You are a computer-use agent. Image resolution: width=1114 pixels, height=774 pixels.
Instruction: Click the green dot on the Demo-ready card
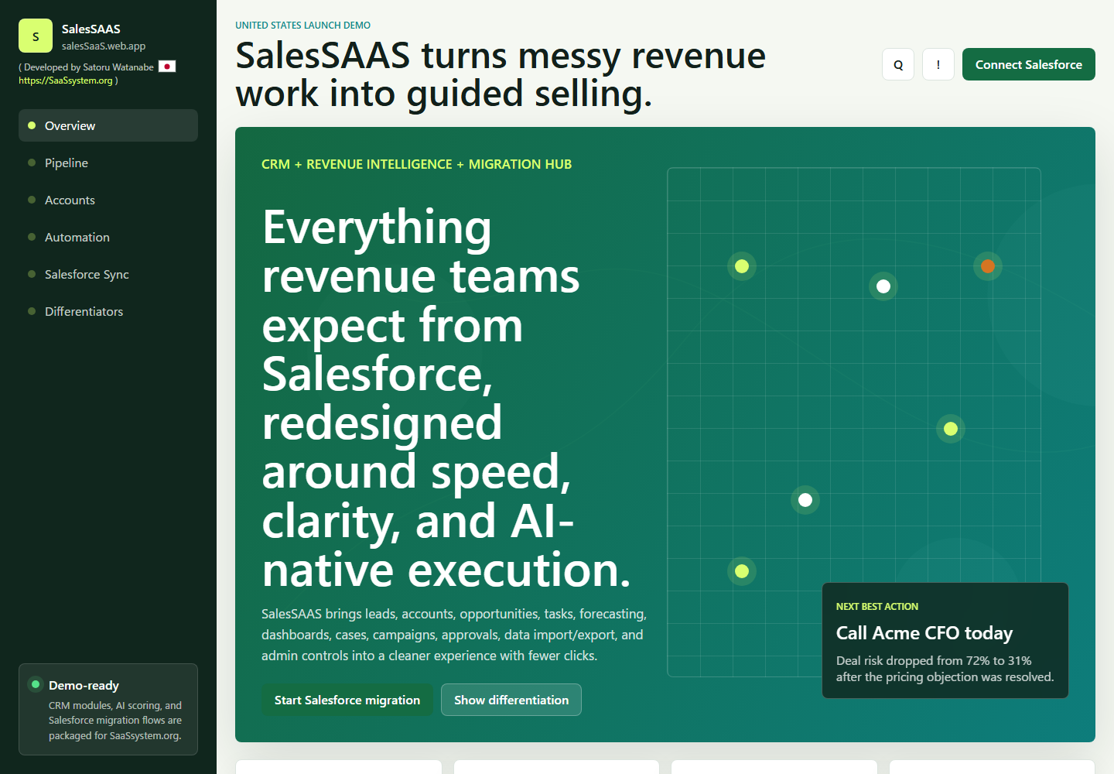(x=36, y=684)
